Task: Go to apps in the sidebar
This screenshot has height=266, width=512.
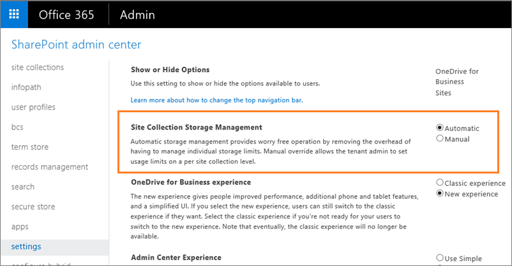Action: [x=20, y=226]
